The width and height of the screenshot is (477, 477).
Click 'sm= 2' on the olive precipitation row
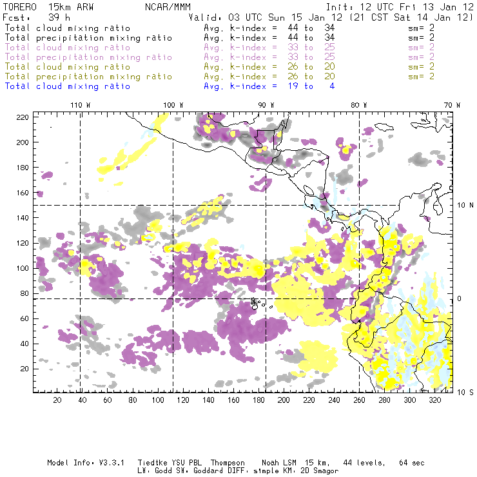[x=422, y=76]
